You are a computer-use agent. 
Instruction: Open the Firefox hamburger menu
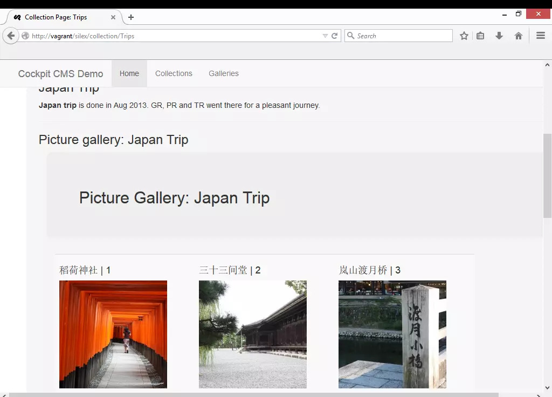[541, 36]
